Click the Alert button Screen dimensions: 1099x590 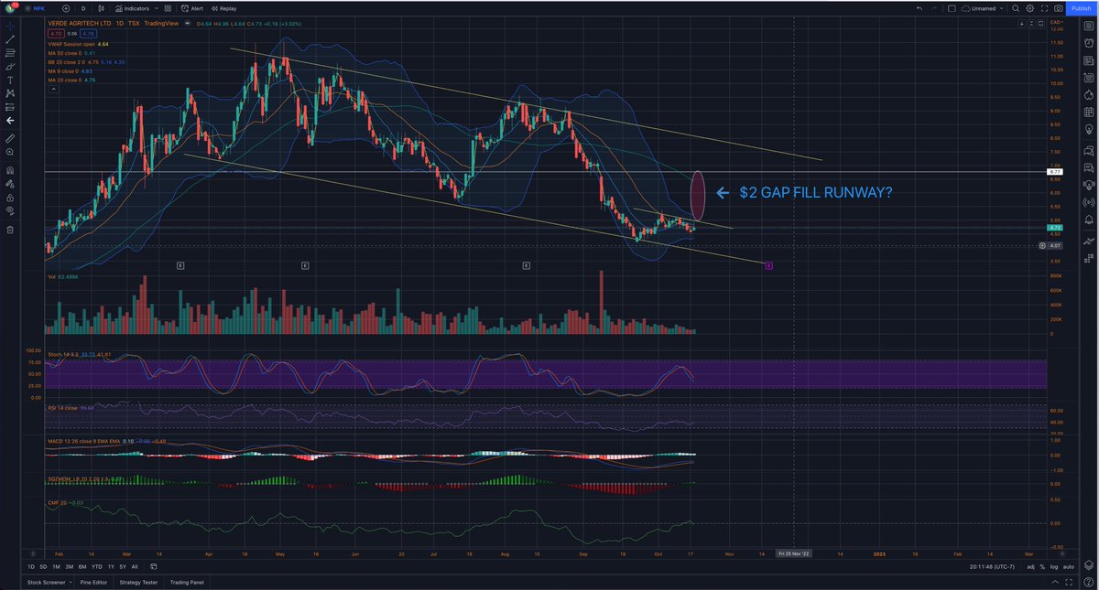tap(191, 8)
